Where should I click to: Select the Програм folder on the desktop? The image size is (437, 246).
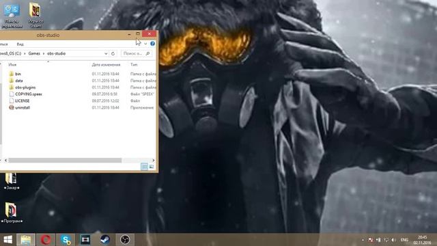11,213
